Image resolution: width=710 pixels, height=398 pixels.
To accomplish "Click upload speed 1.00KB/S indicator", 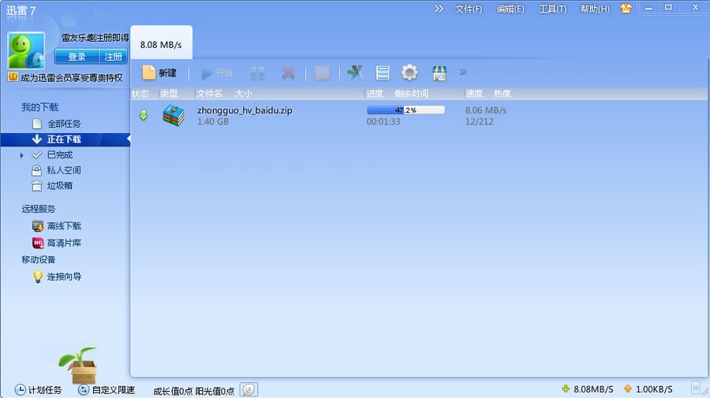I will coord(648,389).
